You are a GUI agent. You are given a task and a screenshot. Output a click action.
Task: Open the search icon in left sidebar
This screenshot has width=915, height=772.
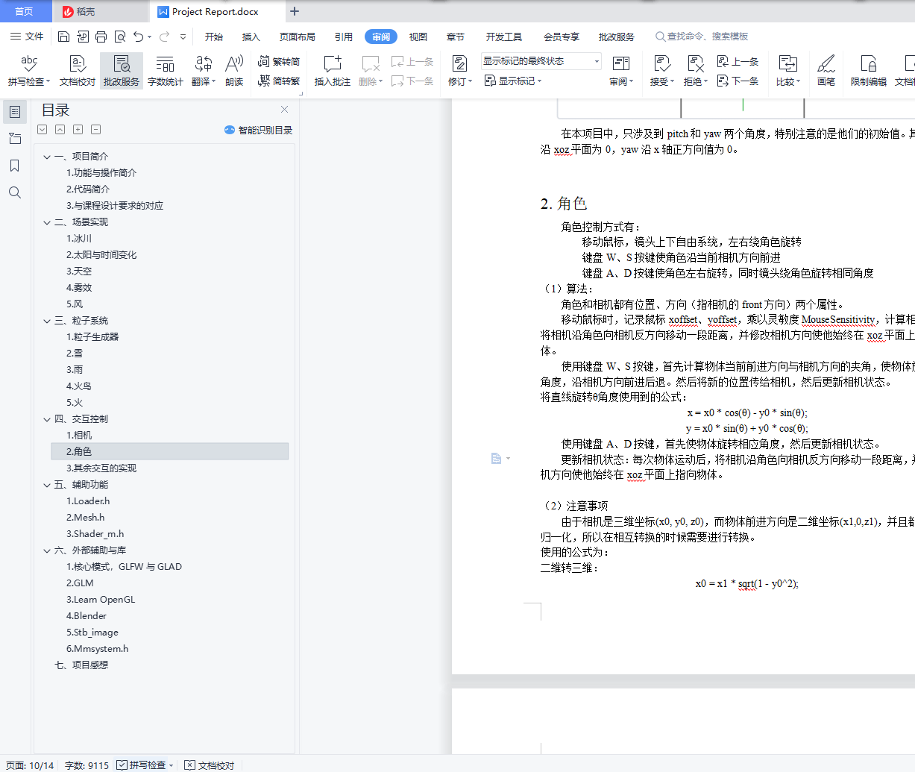tap(14, 192)
